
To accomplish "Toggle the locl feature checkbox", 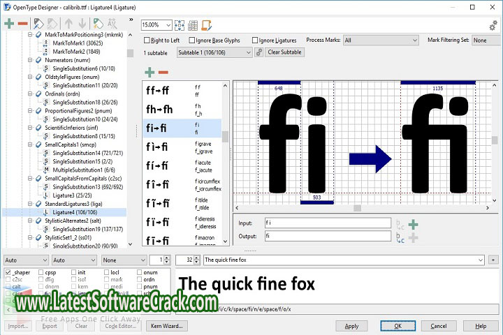I will (106, 272).
